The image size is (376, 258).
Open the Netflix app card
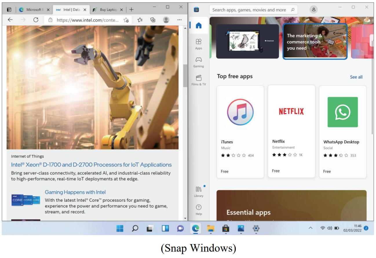(x=291, y=131)
